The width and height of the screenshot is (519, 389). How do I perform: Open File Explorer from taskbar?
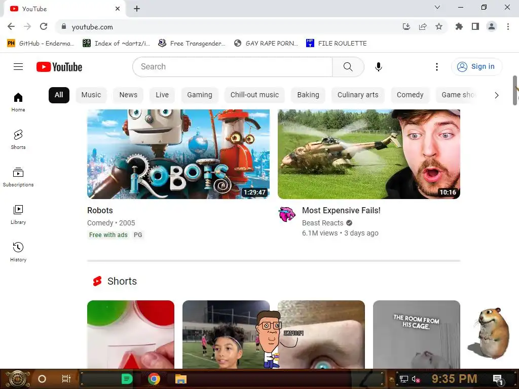coord(181,379)
